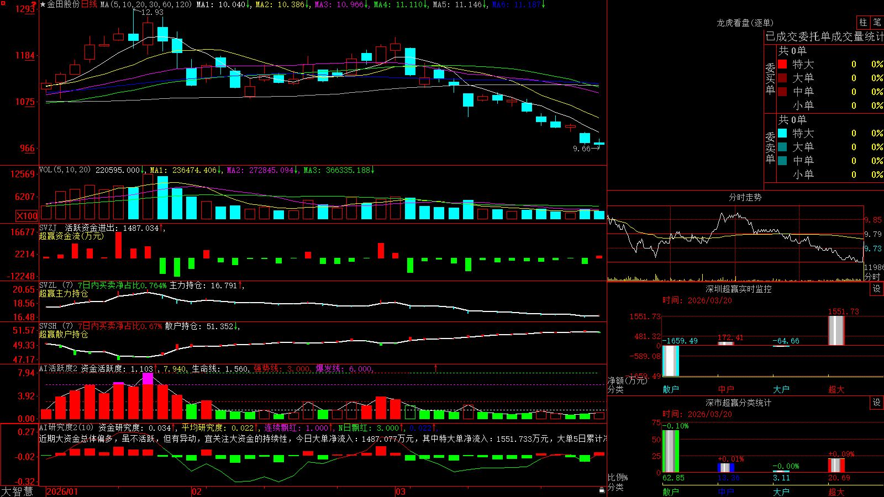Click the 近期大资金总体偏多 analysis text line
Screen dimensions: 884x497
click(x=323, y=438)
